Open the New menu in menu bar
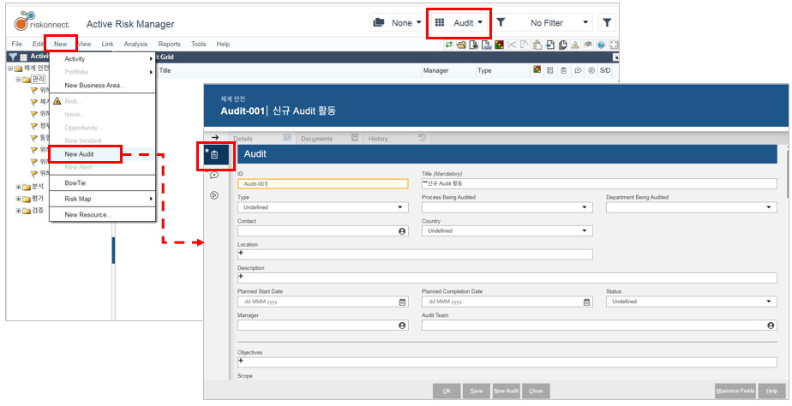 (61, 44)
